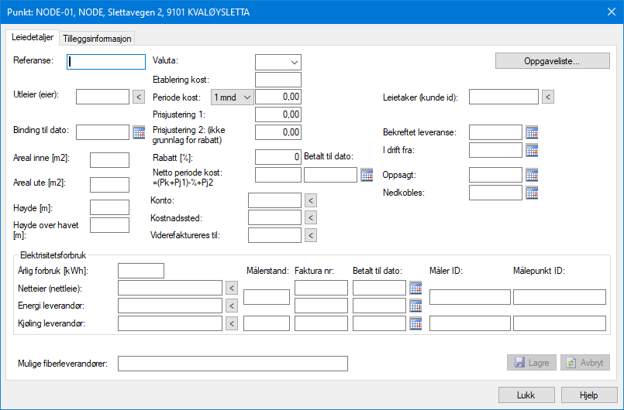Click the Areal ute [m2] field
Image resolution: width=624 pixels, height=410 pixels.
(x=109, y=185)
